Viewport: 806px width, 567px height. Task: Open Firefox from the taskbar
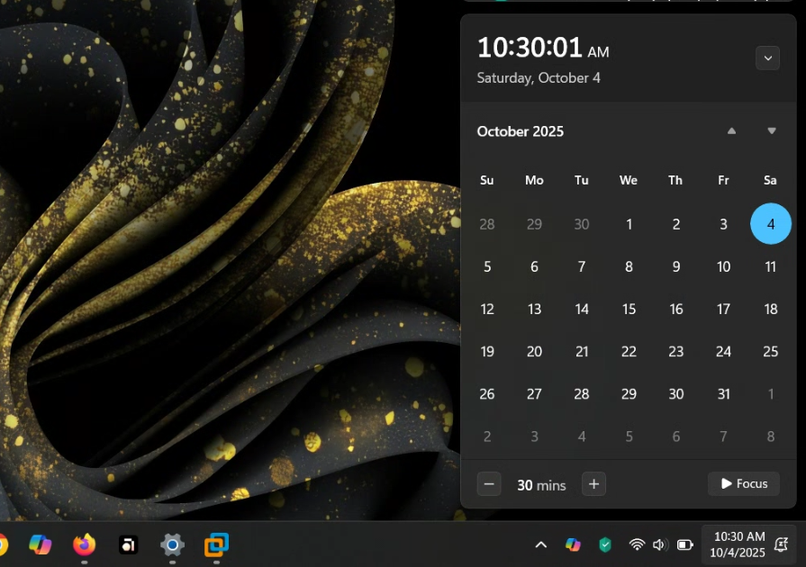point(84,544)
